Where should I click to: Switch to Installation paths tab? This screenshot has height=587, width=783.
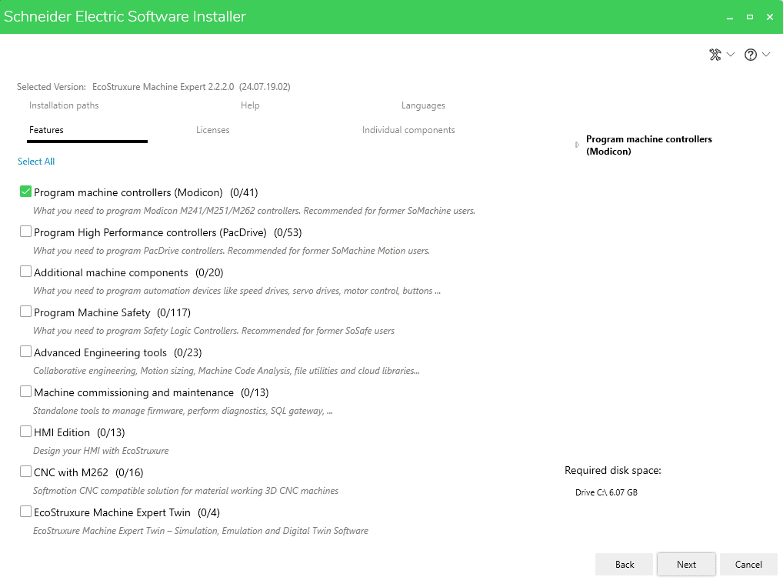pyautogui.click(x=64, y=105)
